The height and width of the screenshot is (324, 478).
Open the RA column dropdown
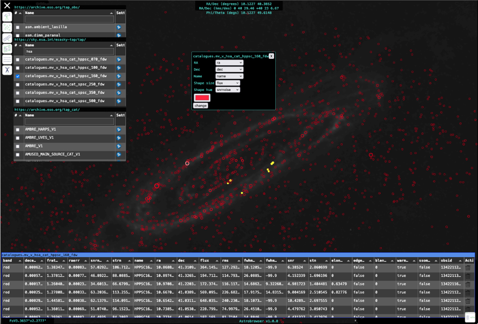[229, 63]
